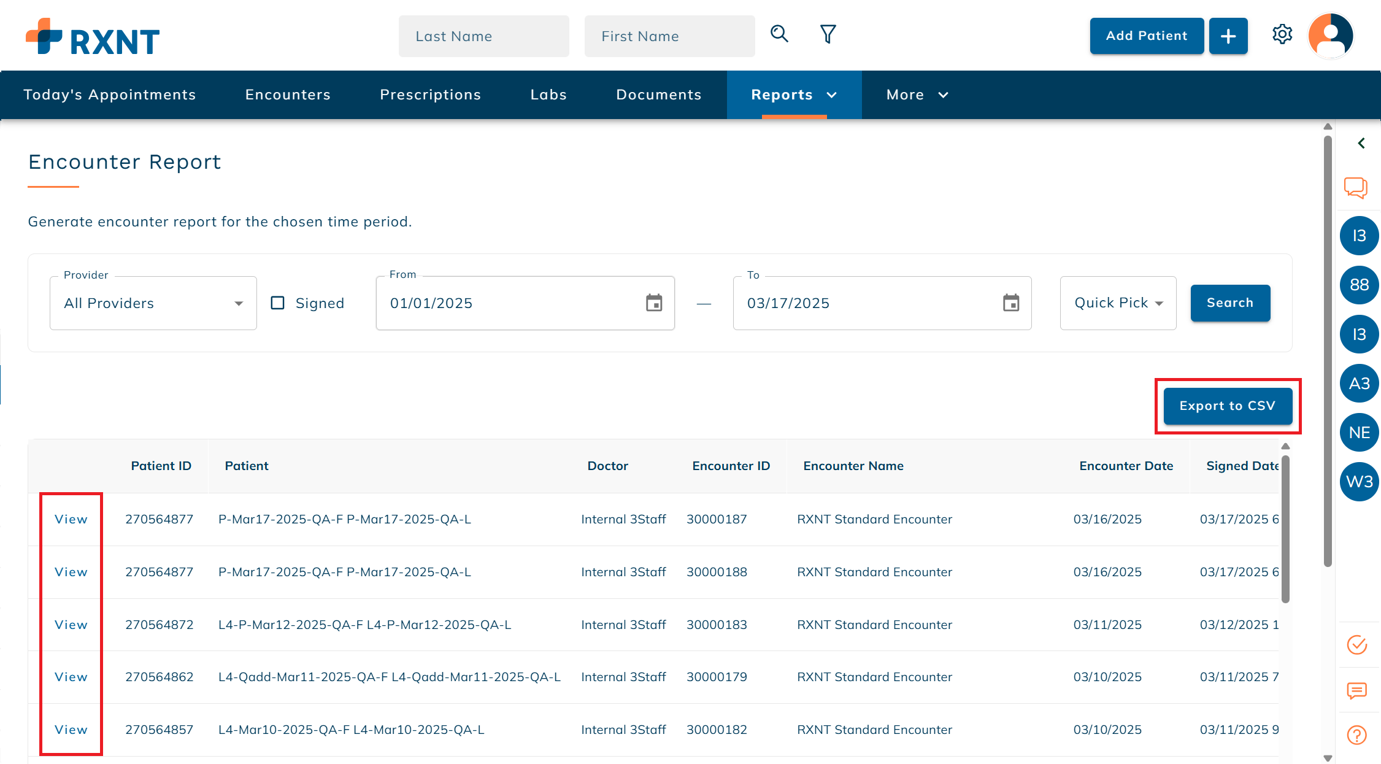The width and height of the screenshot is (1381, 764).
Task: Select the W3 avatar in sidebar
Action: coord(1359,482)
